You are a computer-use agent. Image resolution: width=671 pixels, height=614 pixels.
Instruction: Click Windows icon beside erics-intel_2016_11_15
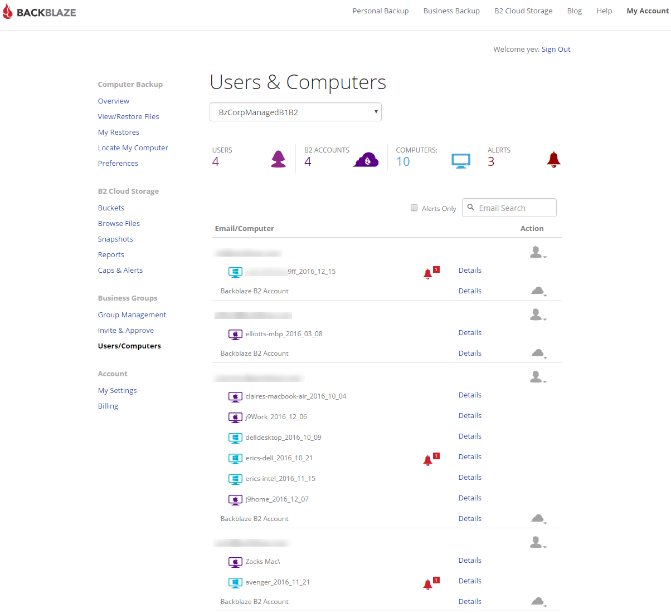coord(235,479)
